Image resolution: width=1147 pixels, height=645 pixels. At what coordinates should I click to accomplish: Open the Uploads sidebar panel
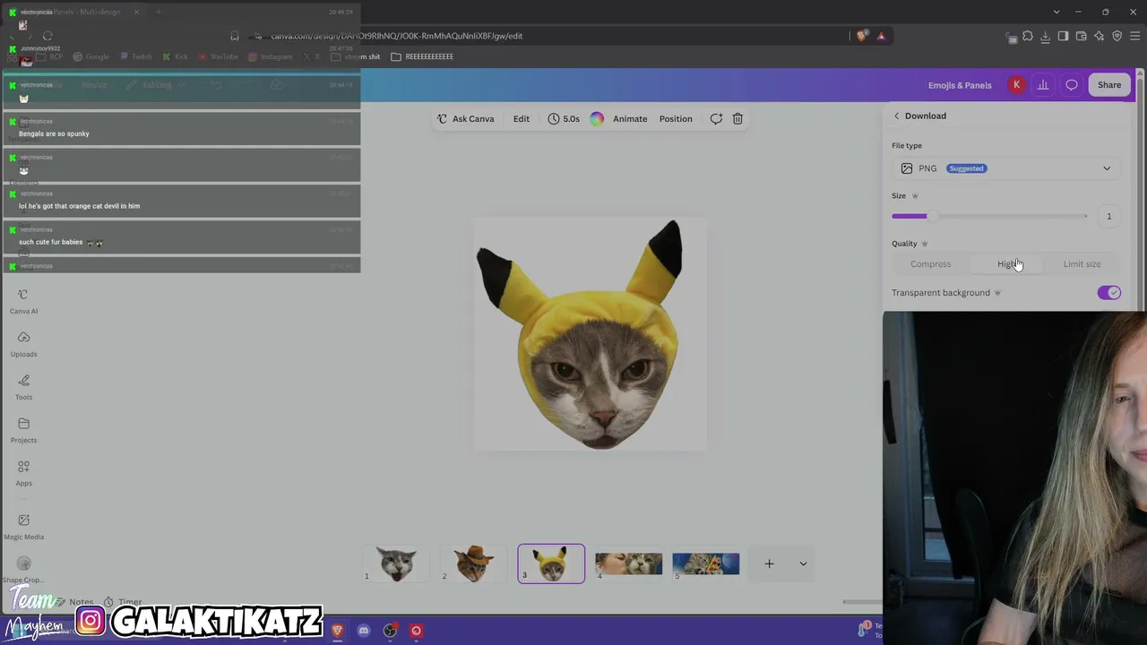pos(23,345)
